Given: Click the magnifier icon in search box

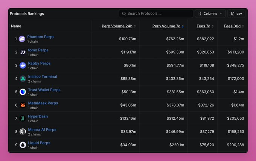Looking at the screenshot, I should (x=124, y=14).
